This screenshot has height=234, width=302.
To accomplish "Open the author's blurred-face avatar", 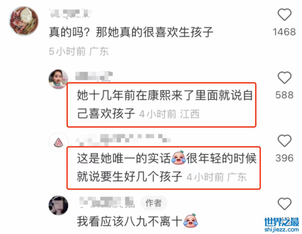I will coord(58,206).
